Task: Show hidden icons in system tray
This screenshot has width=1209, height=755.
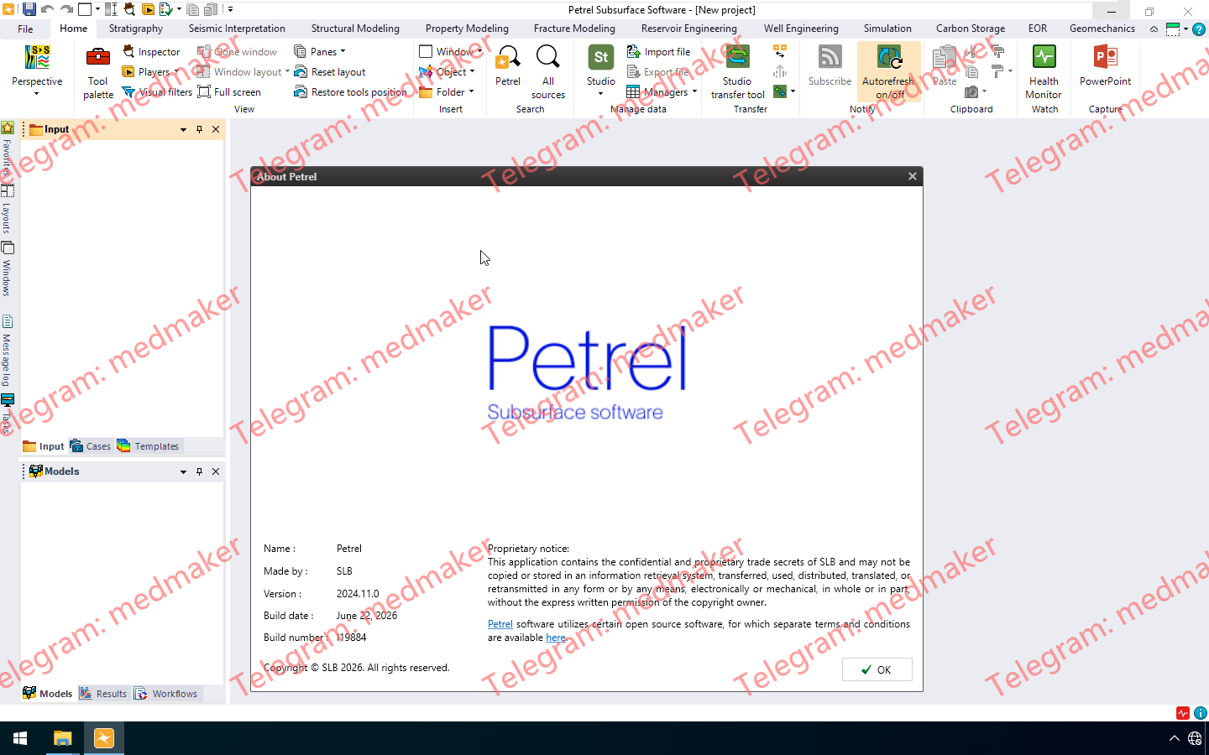Action: pyautogui.click(x=1174, y=738)
